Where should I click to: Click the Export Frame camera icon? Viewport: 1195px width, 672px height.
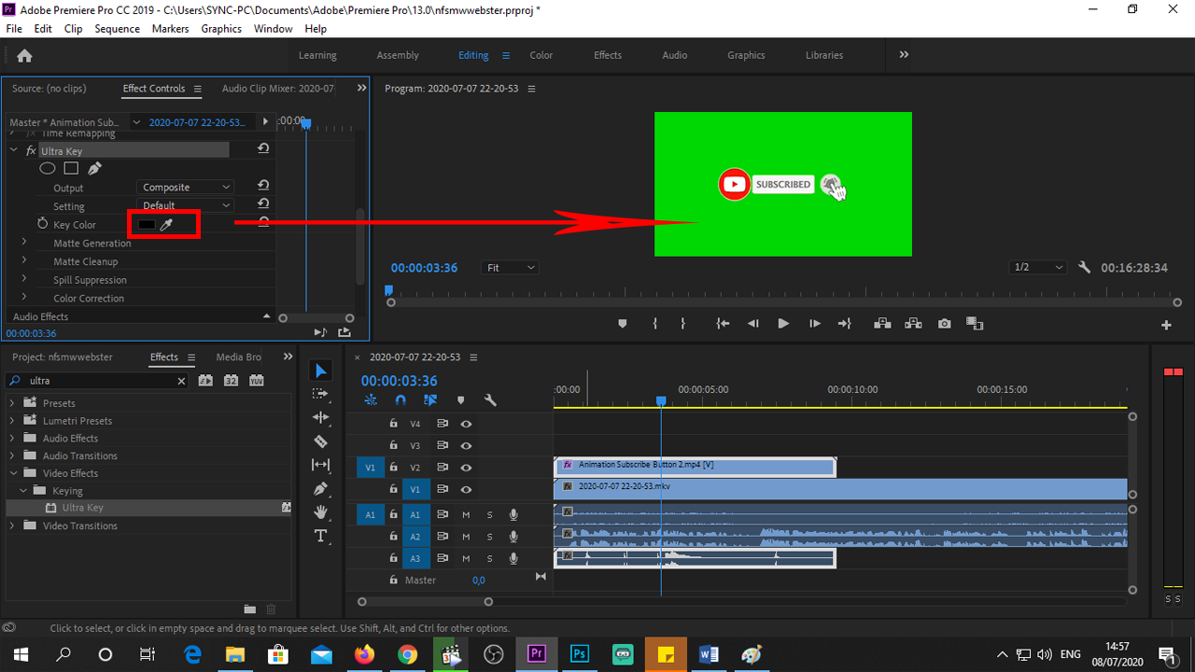(x=944, y=323)
